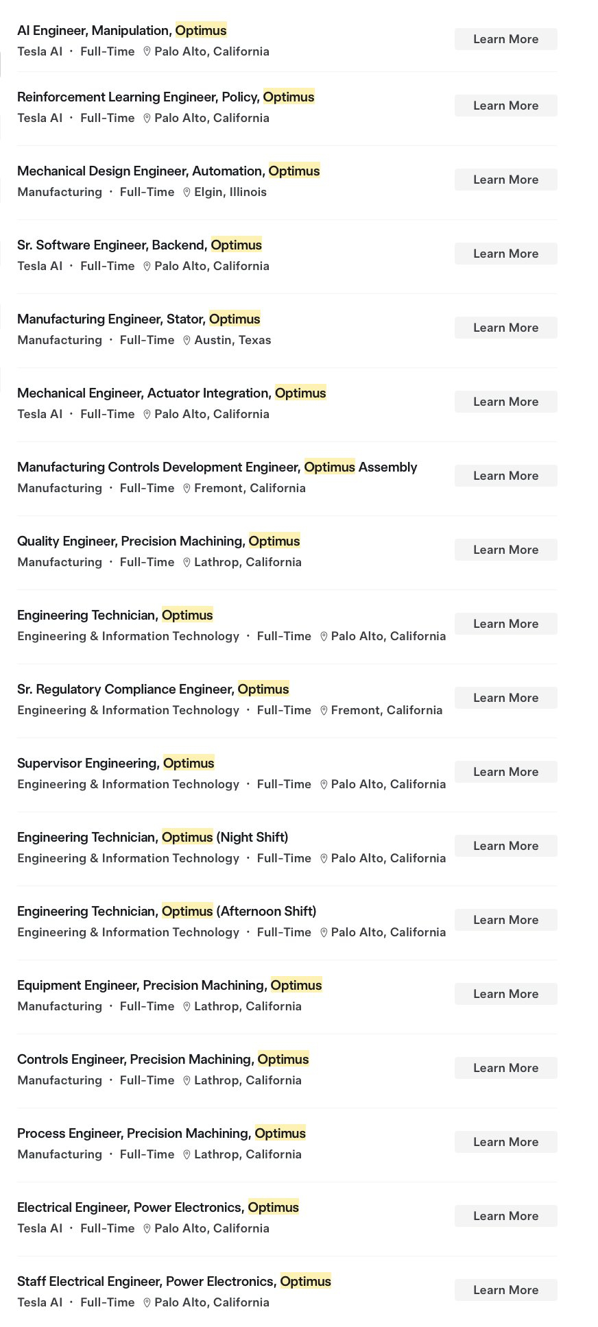Click location pin in Process Engineer row

[x=187, y=1154]
